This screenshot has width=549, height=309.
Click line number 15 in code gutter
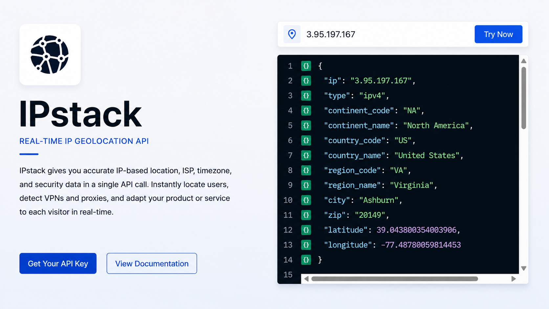[288, 275]
